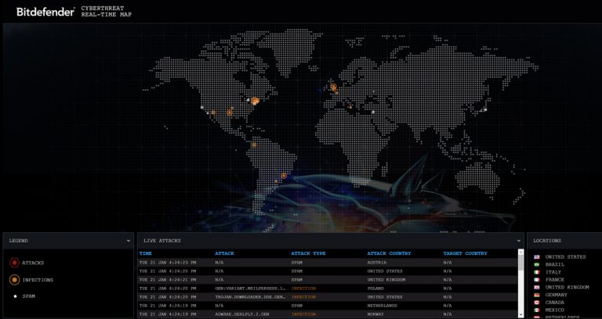Select the Canada flag icon
This screenshot has width=602, height=319.
537,303
